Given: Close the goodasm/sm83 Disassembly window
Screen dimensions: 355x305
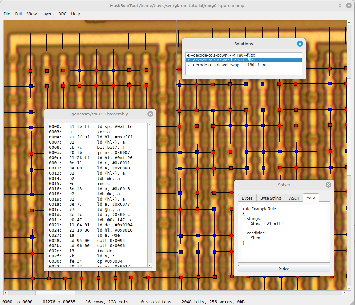Looking at the screenshot, I should tap(150, 114).
